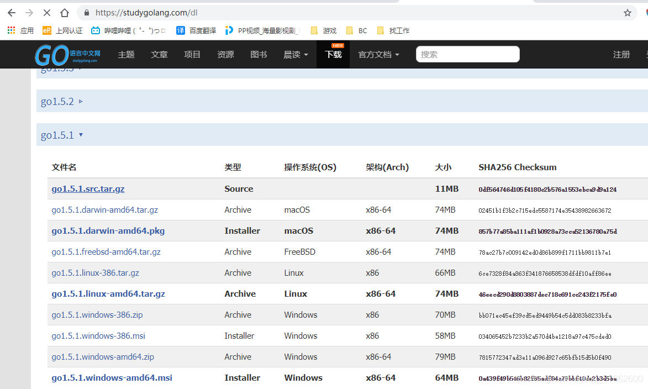Stop page loading with the X icon
Screen dimensions: 648x389
tap(47, 13)
